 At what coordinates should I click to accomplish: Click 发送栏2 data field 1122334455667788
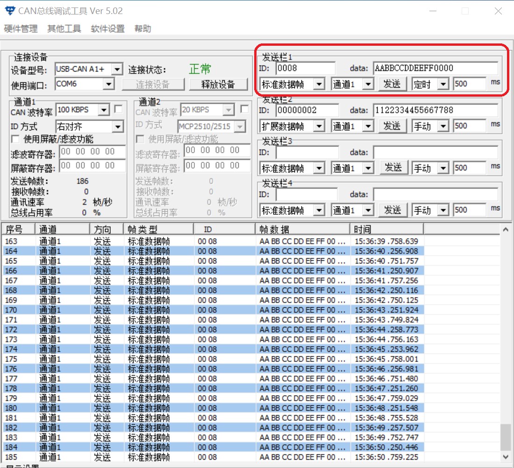(x=435, y=110)
